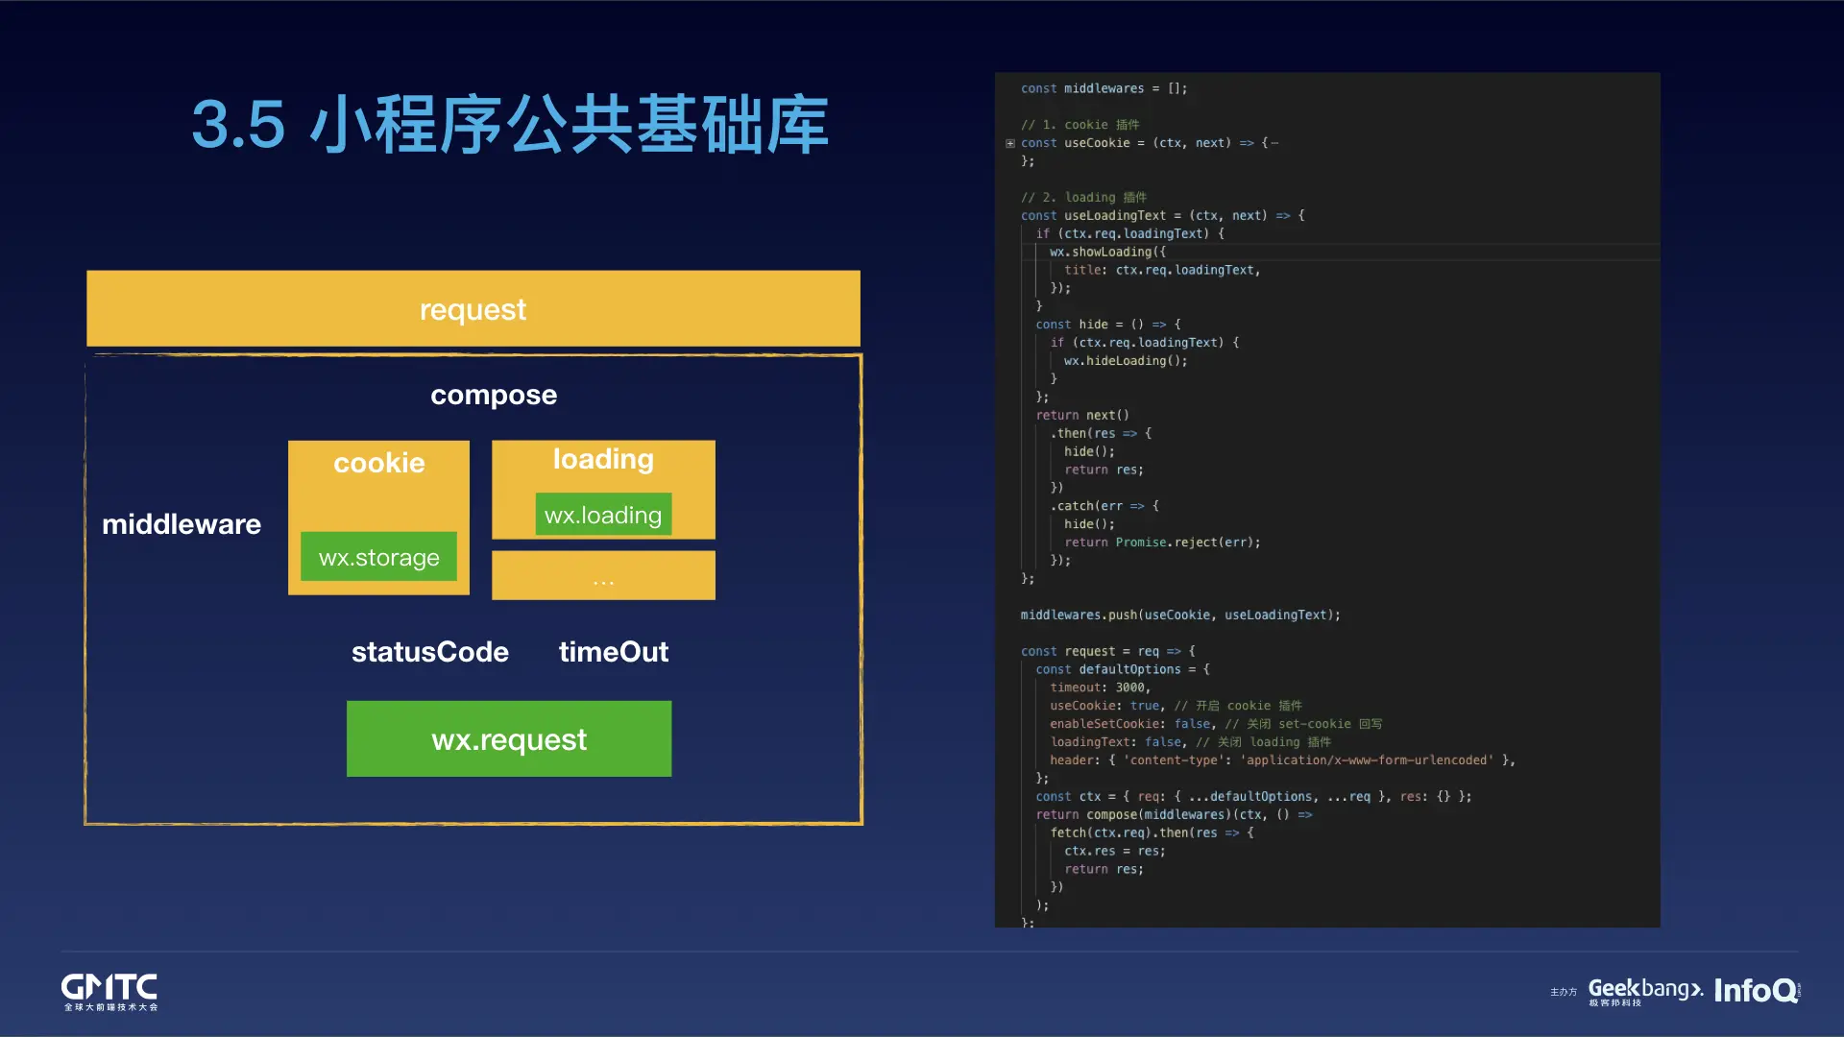Click the const middlewares code line

[1104, 88]
